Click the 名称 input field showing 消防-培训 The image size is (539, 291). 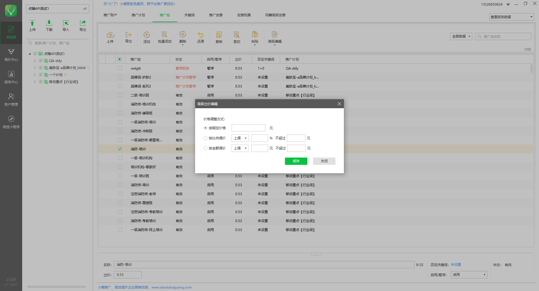tap(264, 265)
